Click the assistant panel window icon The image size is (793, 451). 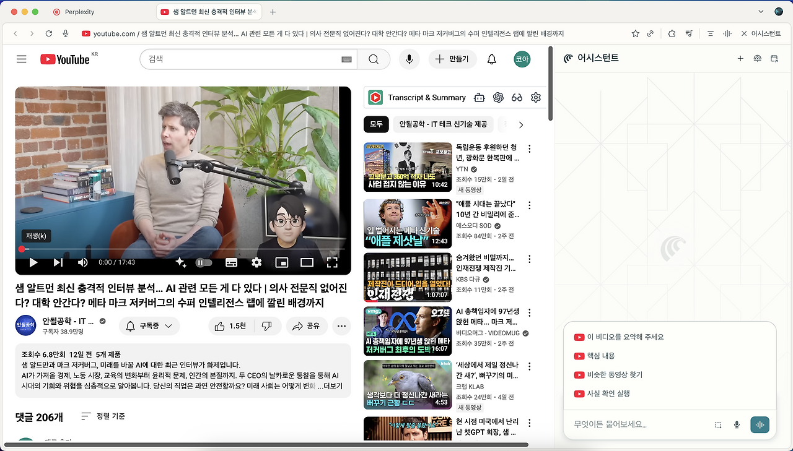click(x=774, y=59)
